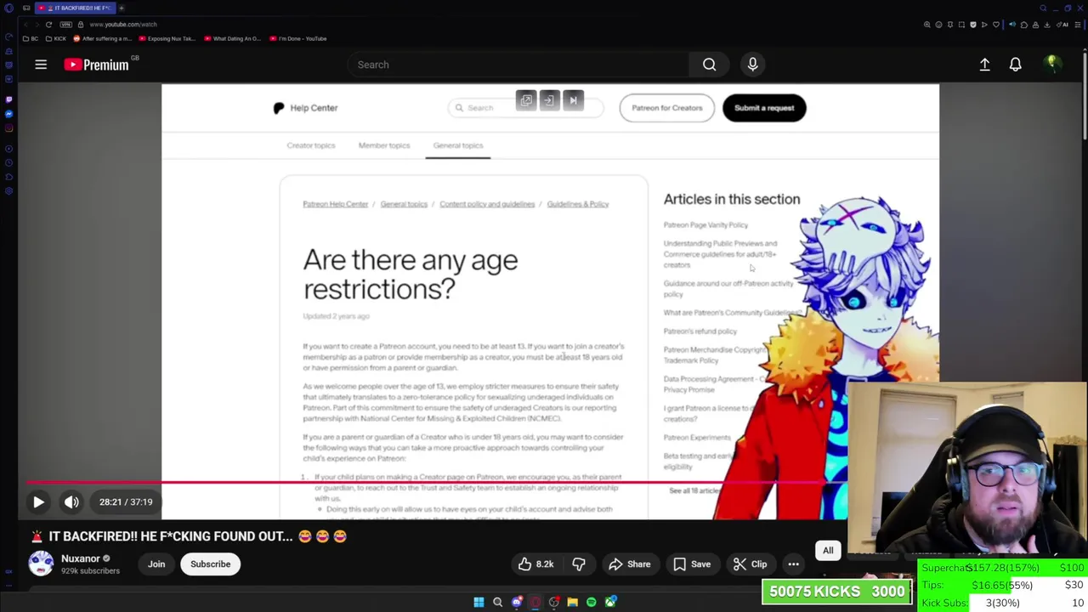Open 'I'm Done - YouTube' bookmark
This screenshot has width=1088, height=612.
click(297, 38)
